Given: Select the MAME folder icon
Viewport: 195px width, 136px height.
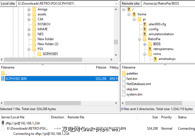Looking at the screenshot, I should tap(34, 29).
